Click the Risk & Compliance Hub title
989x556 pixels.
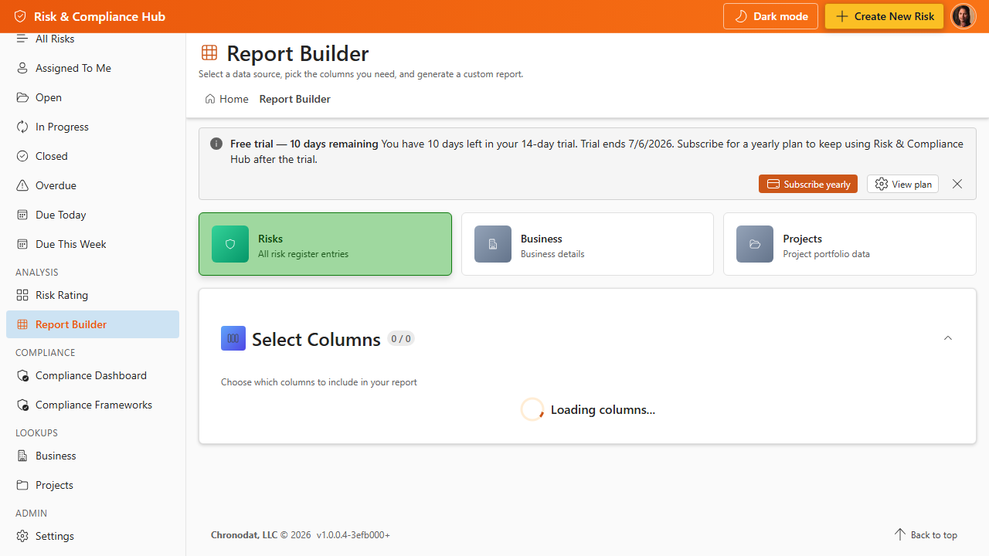[100, 16]
